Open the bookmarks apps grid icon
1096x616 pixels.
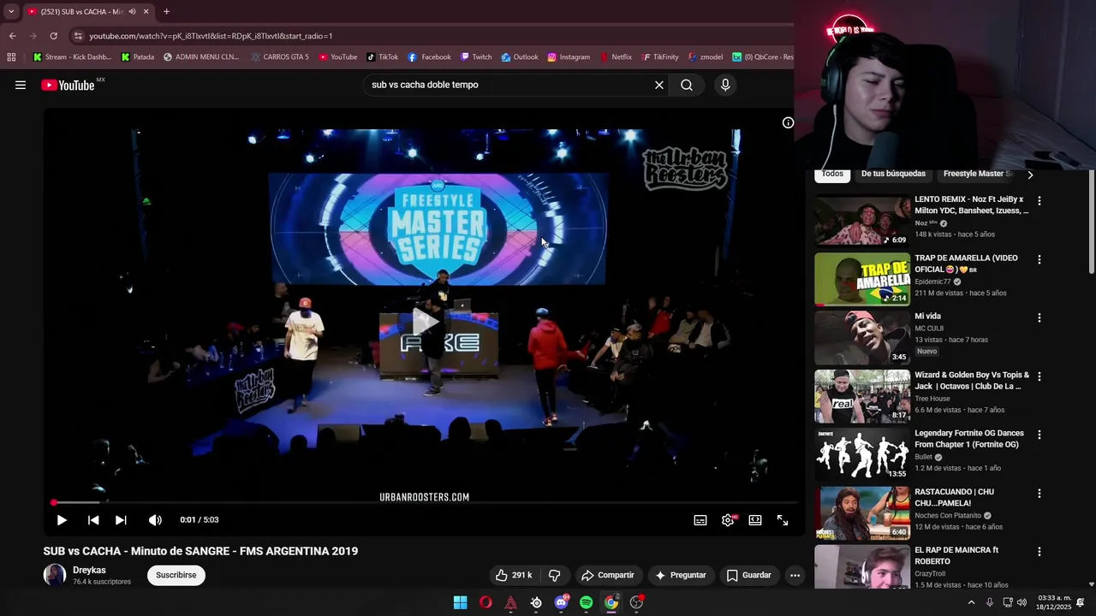tap(11, 57)
